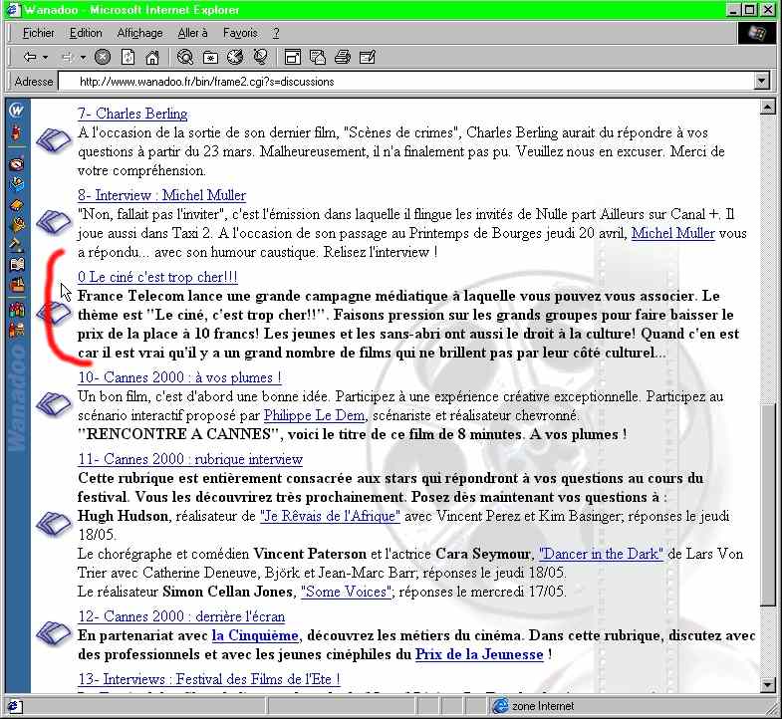Click the Back arrow toolbar button
The height and width of the screenshot is (719, 782).
tap(30, 58)
